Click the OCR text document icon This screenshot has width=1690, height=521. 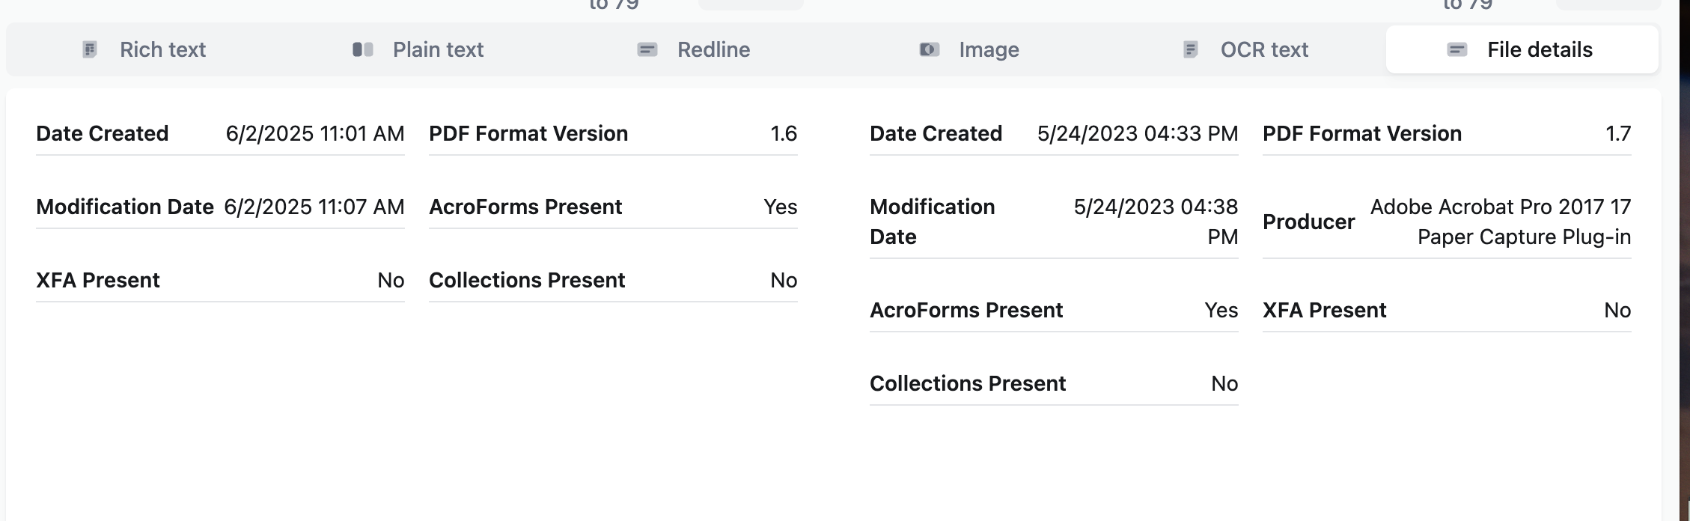(1191, 50)
